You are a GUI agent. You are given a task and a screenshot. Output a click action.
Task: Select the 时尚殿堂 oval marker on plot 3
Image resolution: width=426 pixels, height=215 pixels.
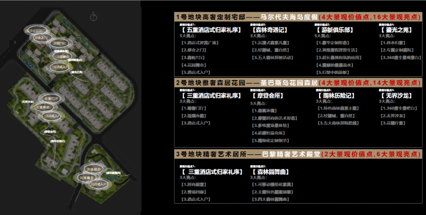point(87,178)
